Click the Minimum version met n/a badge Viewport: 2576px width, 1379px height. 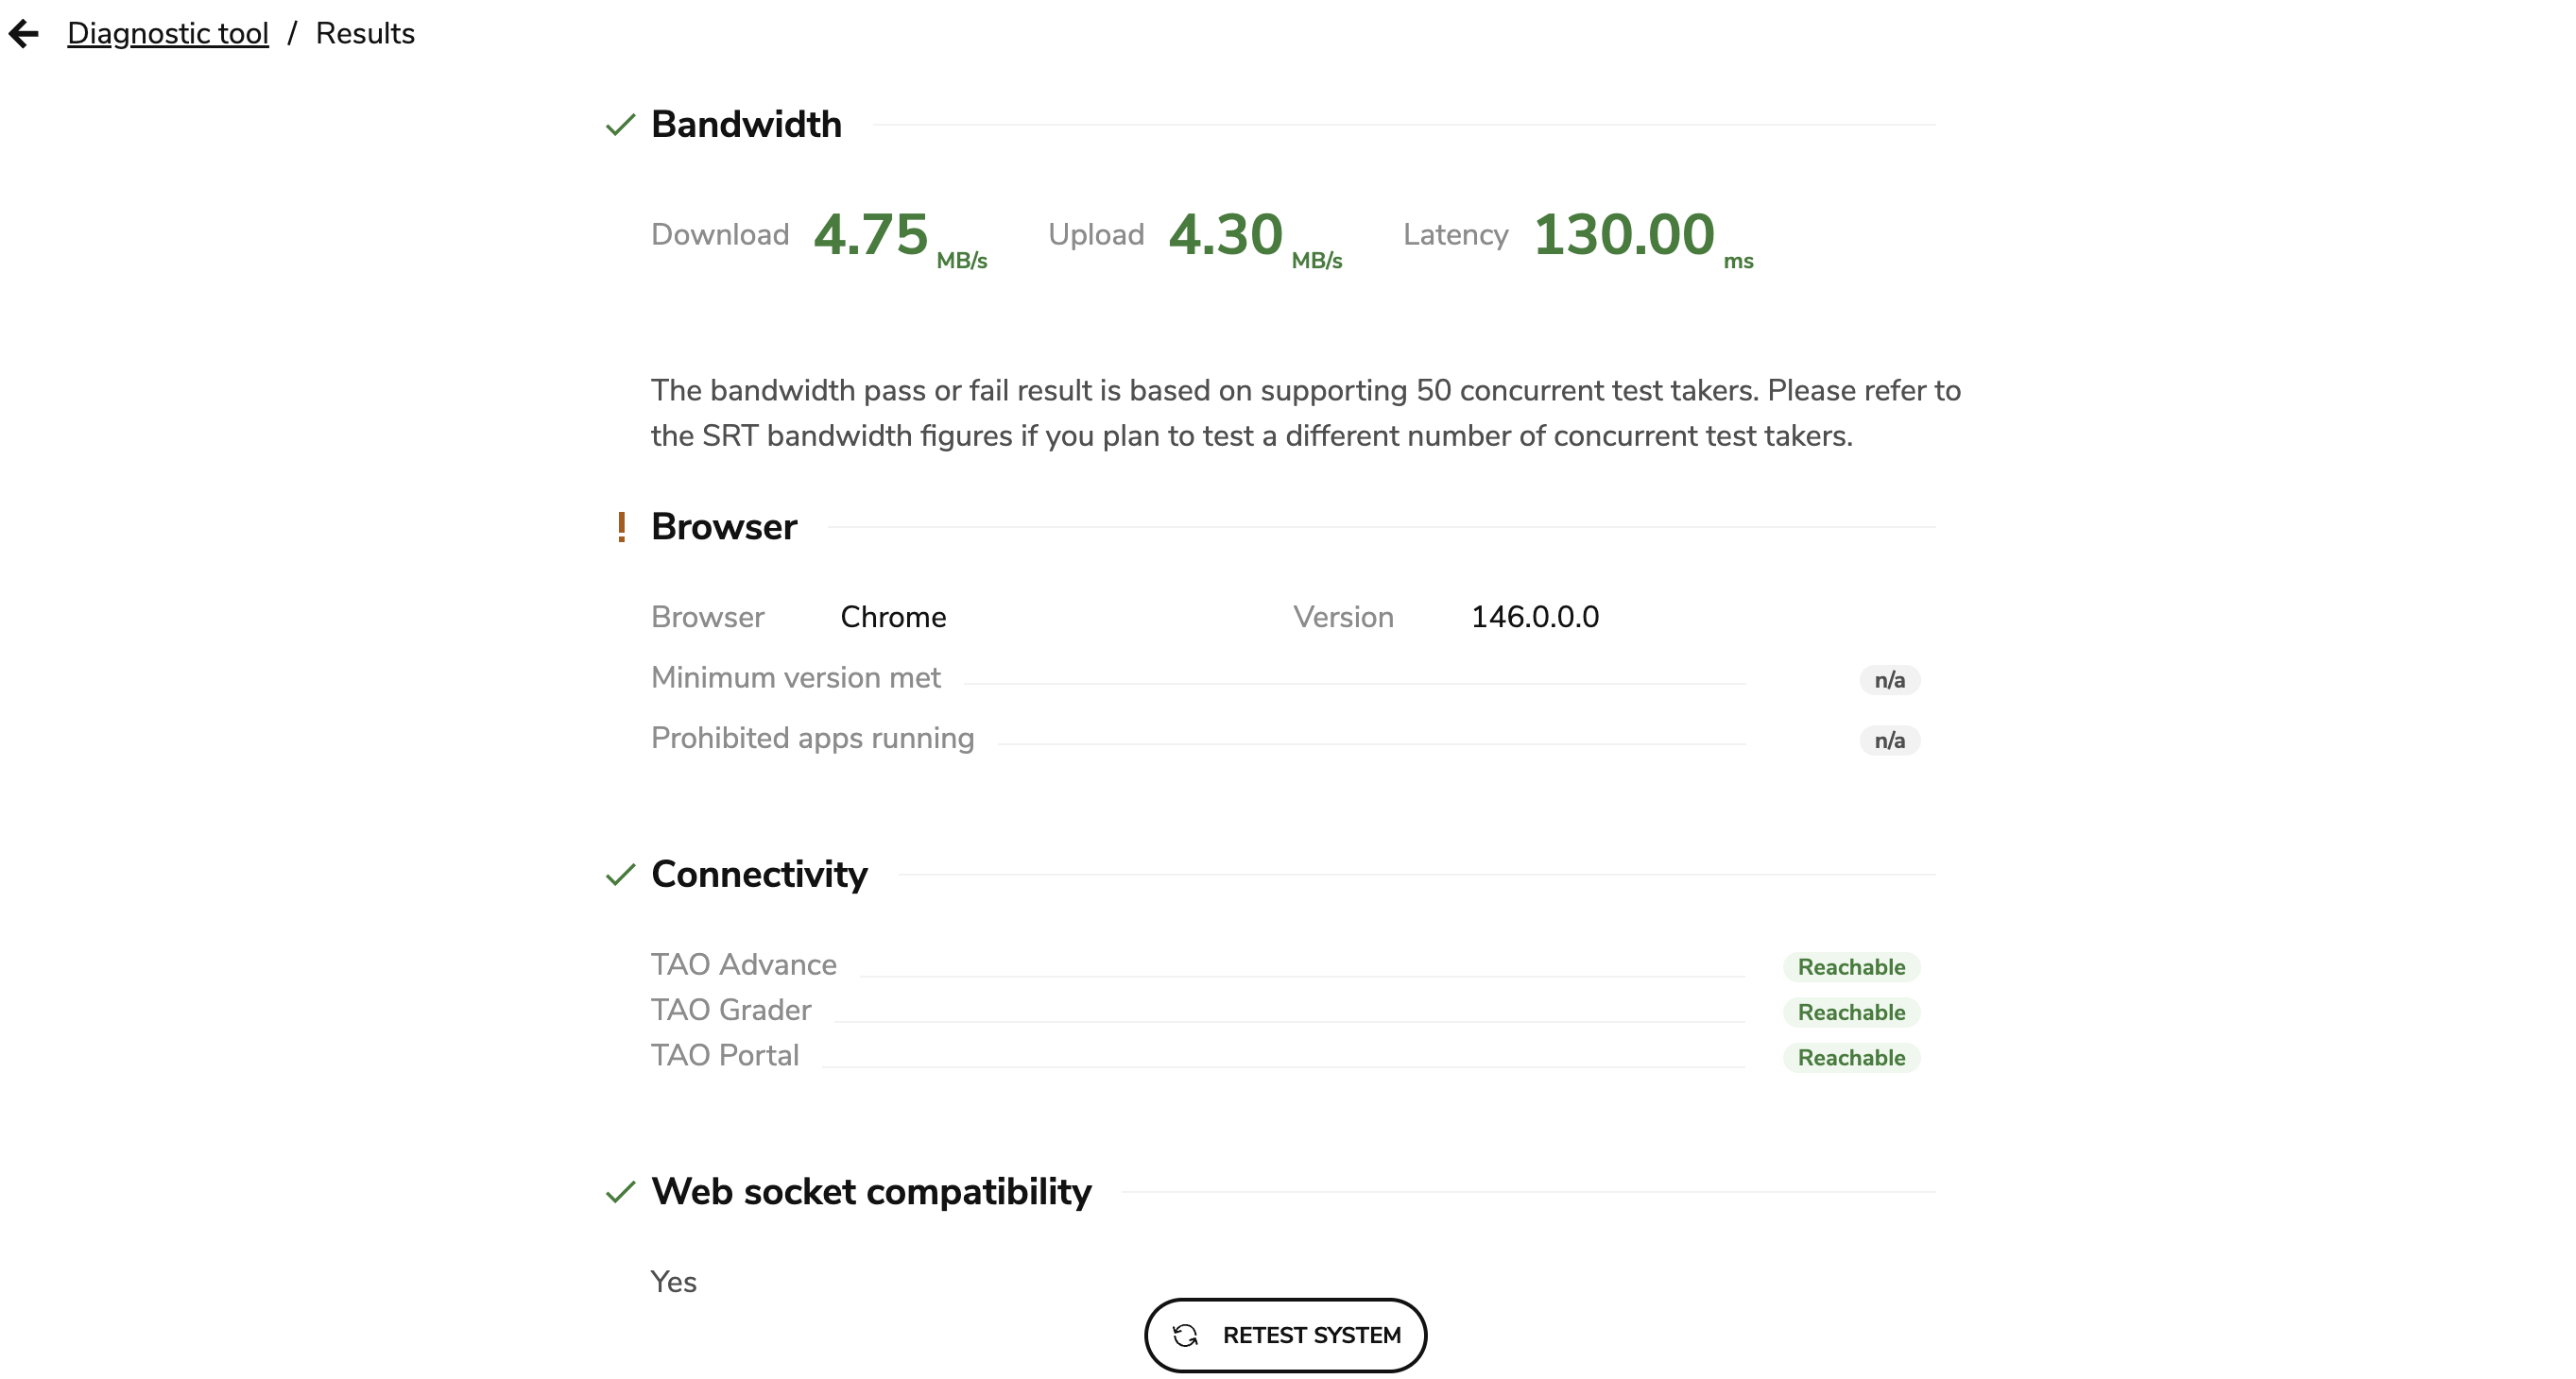(1889, 680)
